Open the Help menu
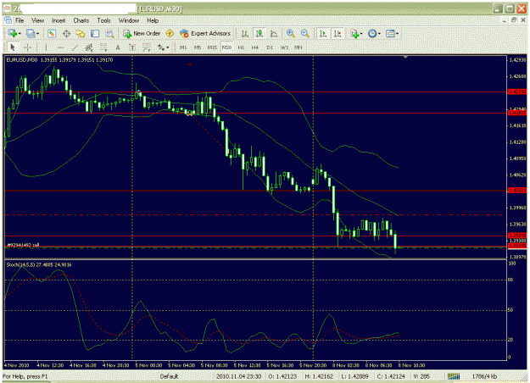This screenshot has width=530, height=383. (x=153, y=20)
